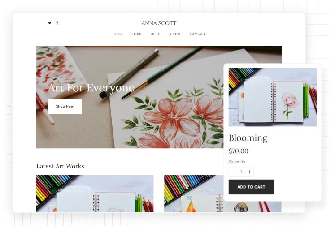331x228 pixels.
Task: Select the quantity field showing 1
Action: coord(241,172)
